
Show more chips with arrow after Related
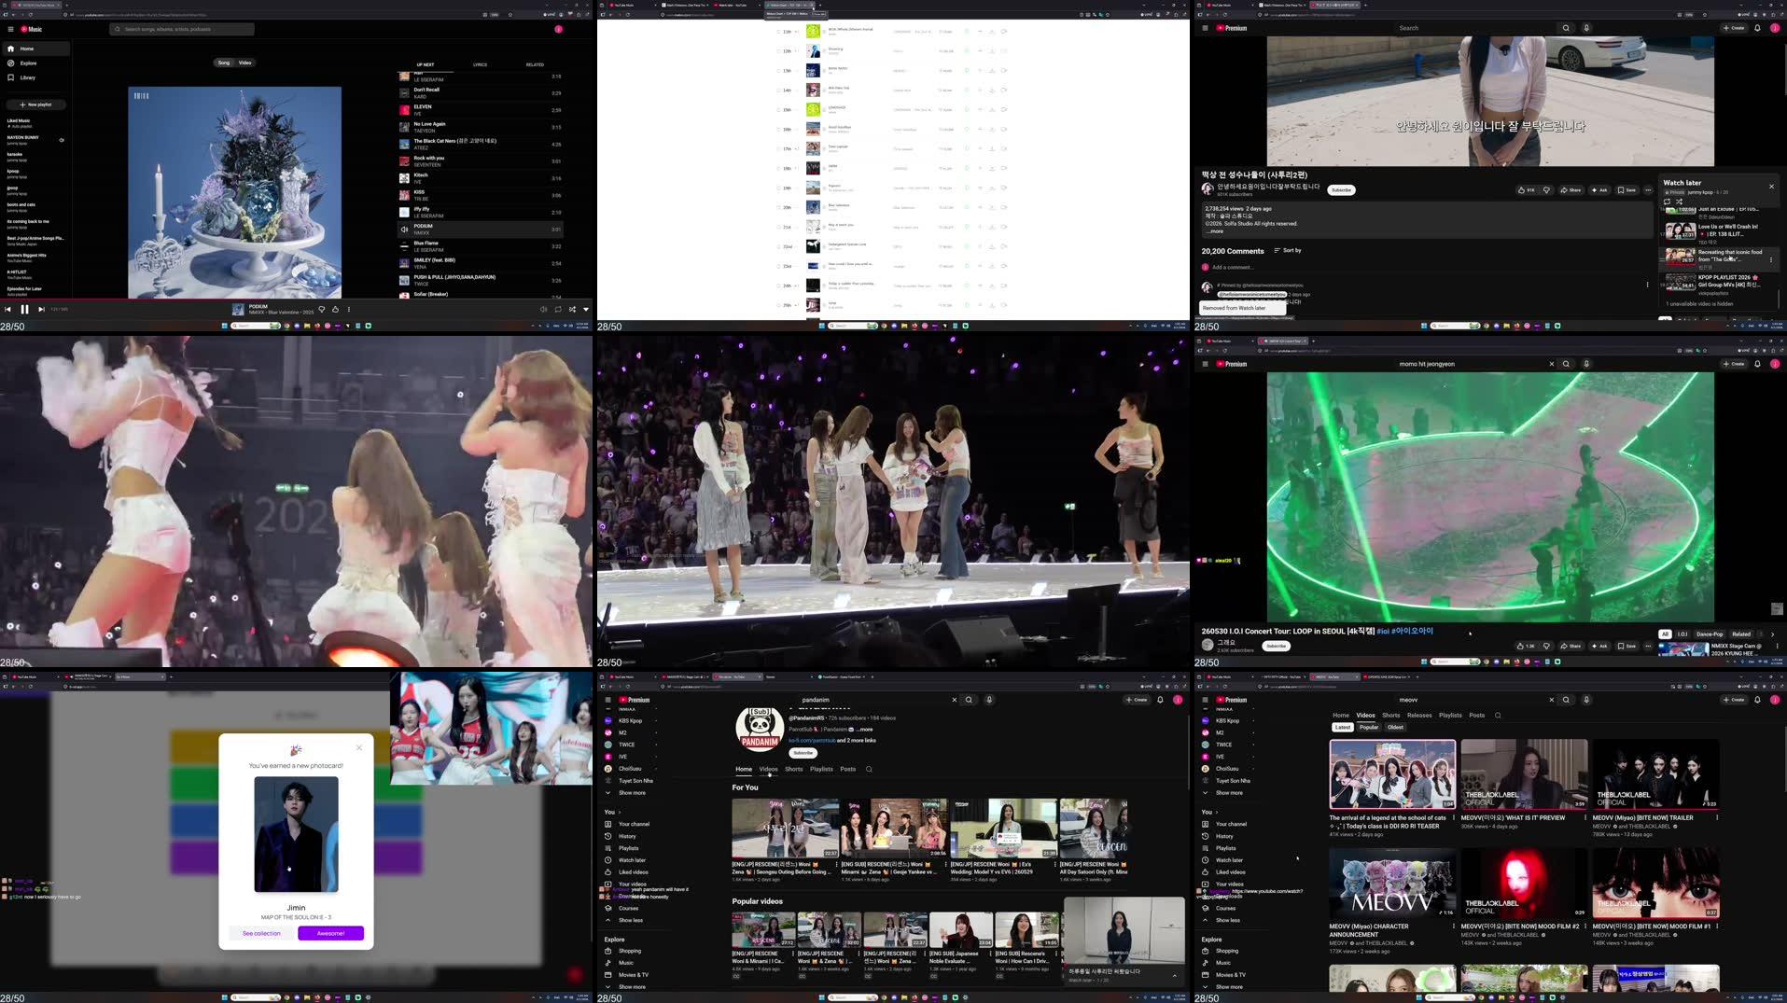[1773, 634]
